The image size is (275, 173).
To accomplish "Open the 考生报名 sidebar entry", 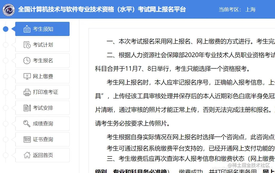I will click(x=42, y=60).
